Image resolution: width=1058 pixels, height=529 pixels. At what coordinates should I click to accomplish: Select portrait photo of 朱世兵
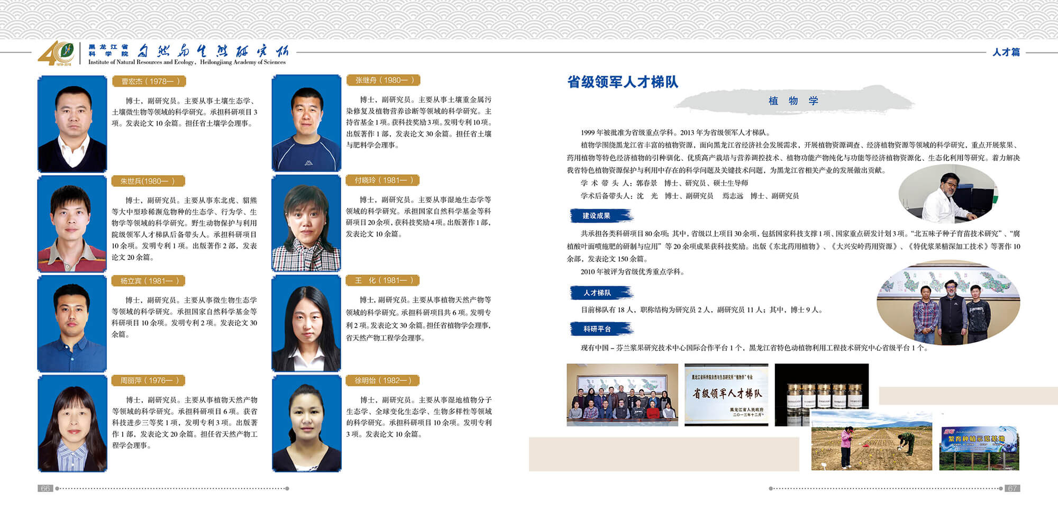click(72, 224)
